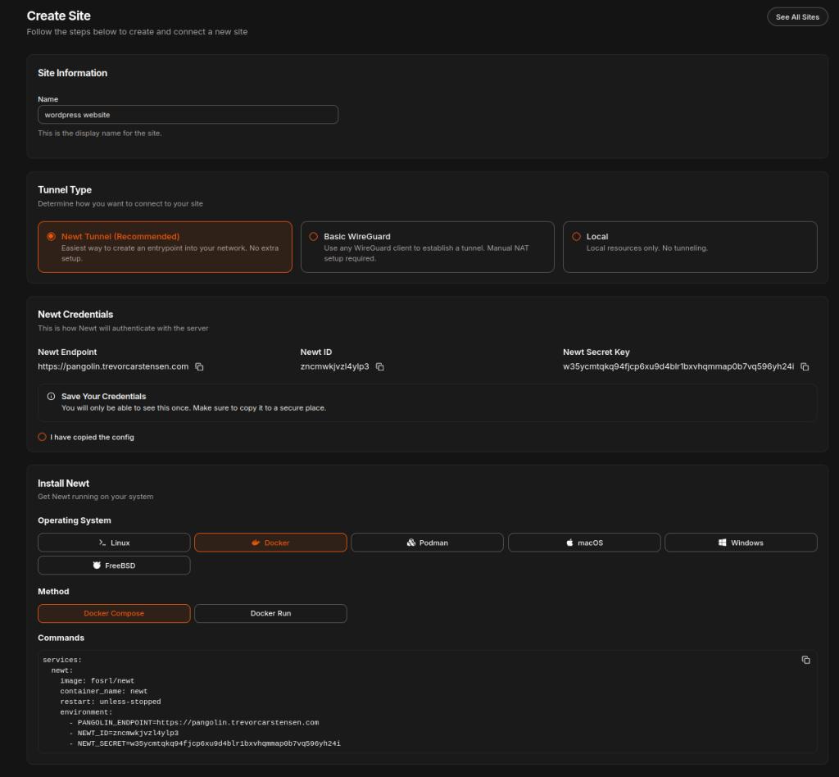The height and width of the screenshot is (777, 839).
Task: Click the Tunnel Type section heading
Action: point(65,190)
